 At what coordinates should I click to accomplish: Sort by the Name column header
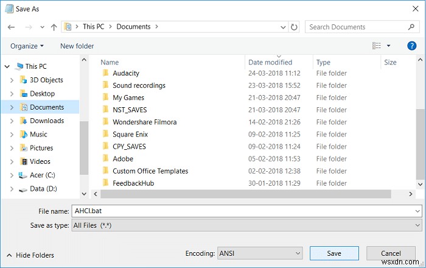pos(110,62)
